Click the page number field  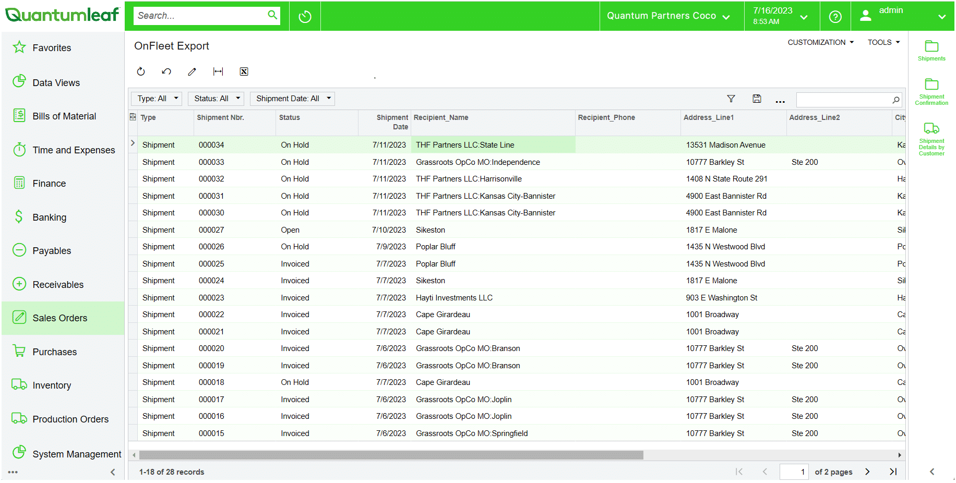coord(794,472)
